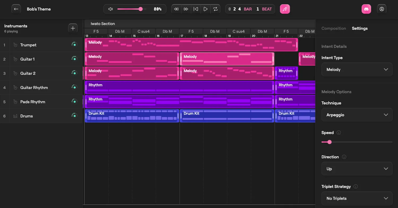
Task: Open the user account profile
Action: point(382,9)
